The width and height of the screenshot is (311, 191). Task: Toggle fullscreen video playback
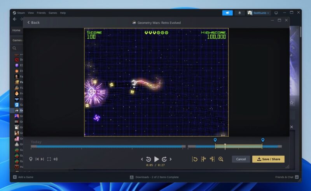pyautogui.click(x=49, y=159)
